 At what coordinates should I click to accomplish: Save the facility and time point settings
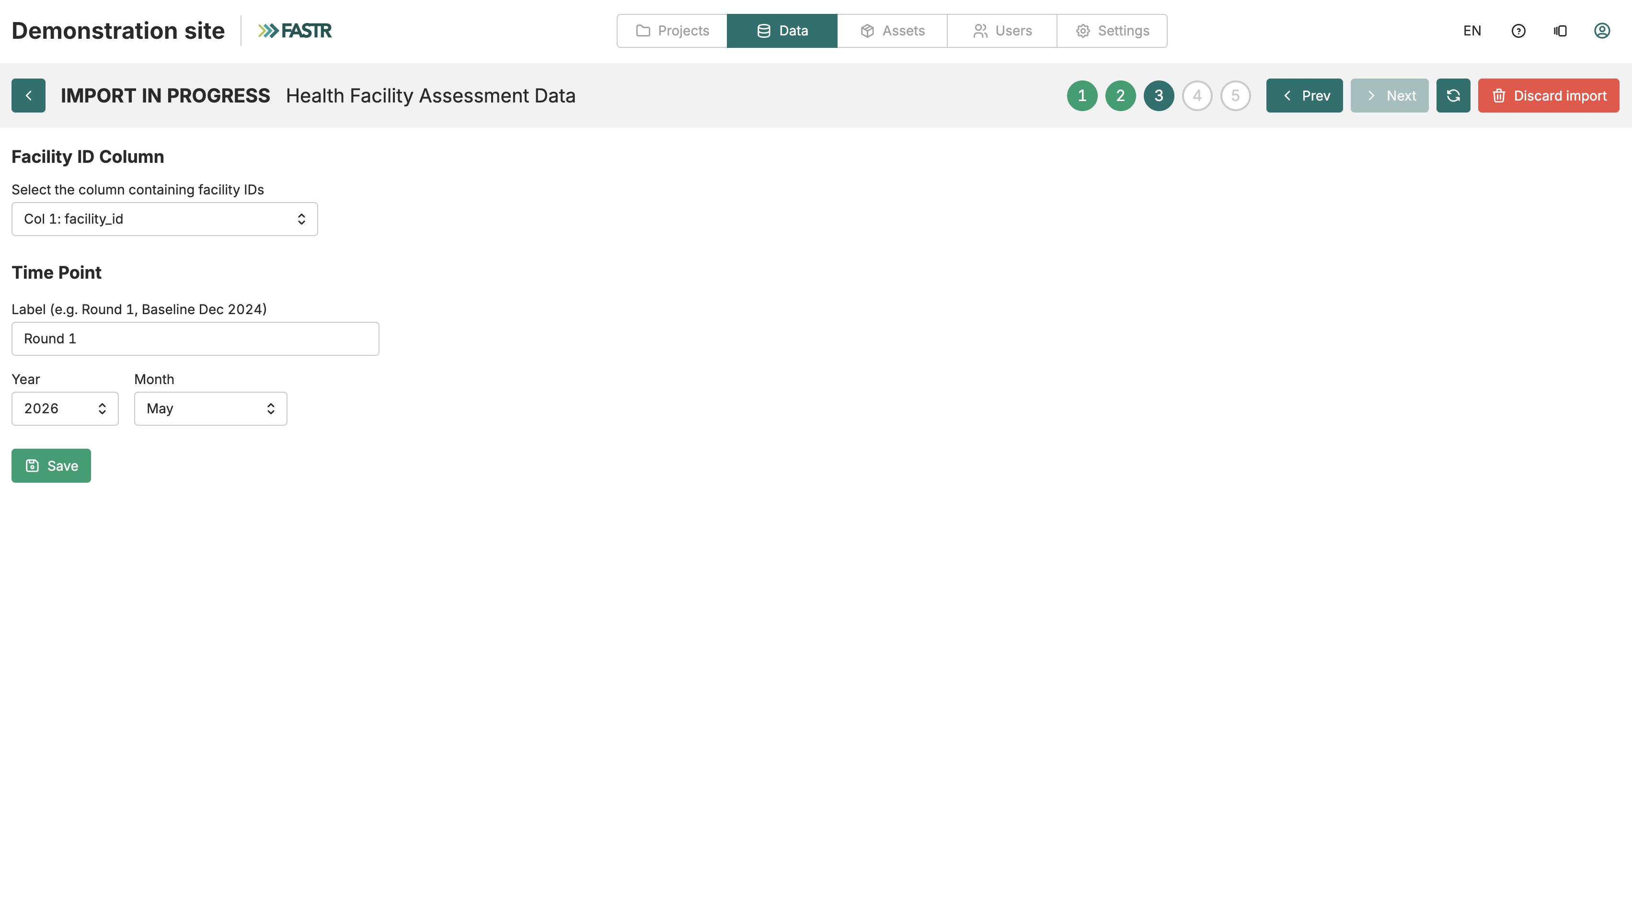(51, 465)
